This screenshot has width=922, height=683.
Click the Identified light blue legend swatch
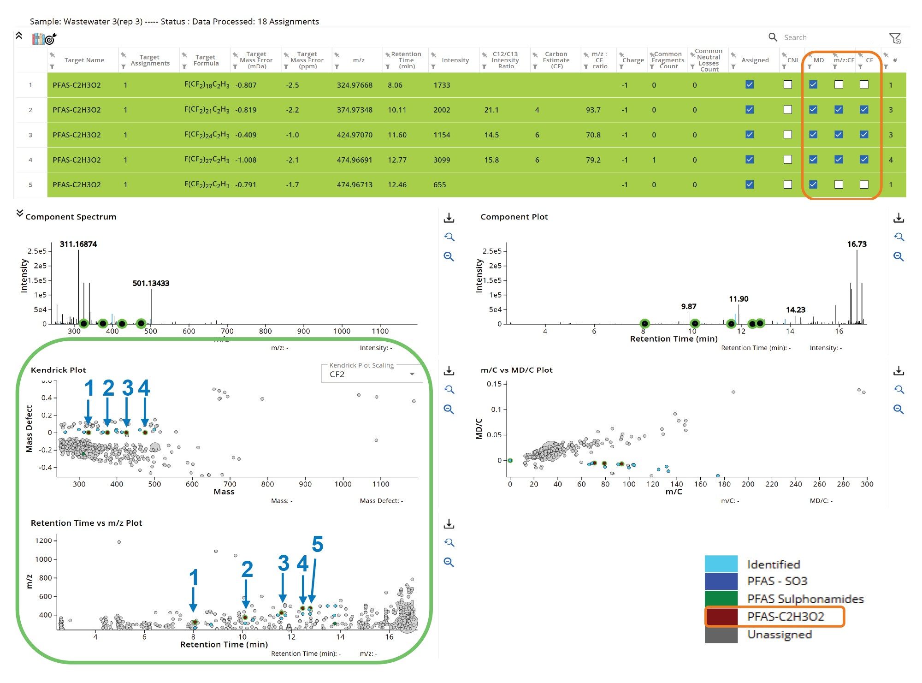coord(721,564)
